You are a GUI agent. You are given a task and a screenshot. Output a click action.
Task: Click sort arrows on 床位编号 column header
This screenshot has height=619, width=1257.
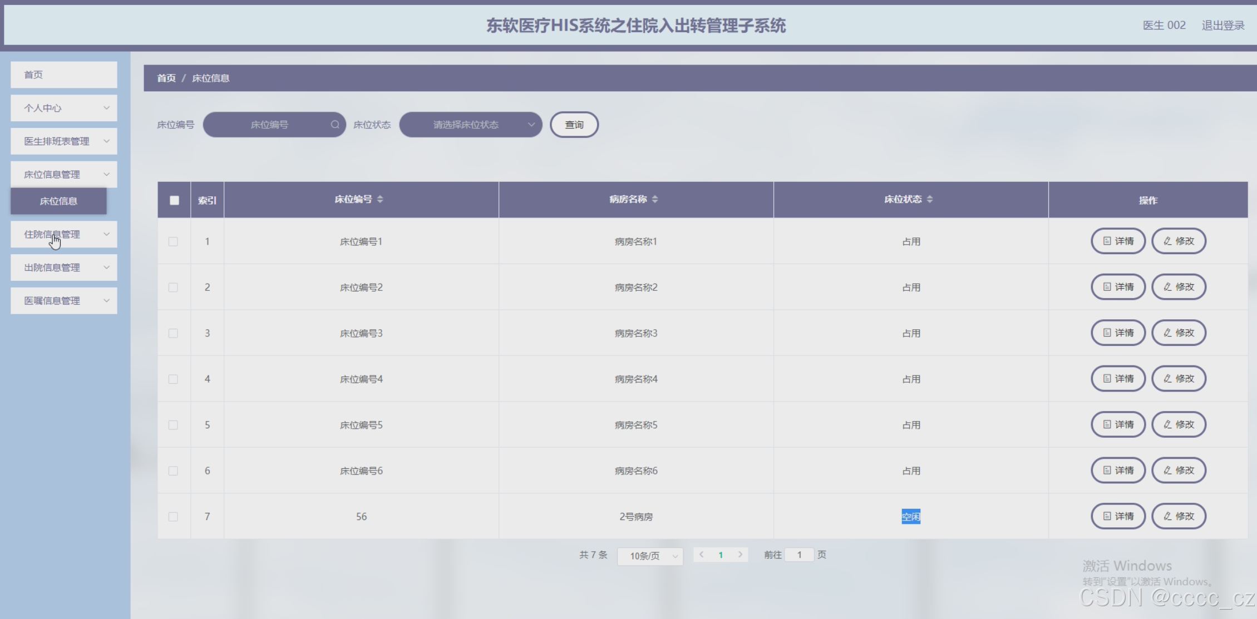(x=380, y=199)
